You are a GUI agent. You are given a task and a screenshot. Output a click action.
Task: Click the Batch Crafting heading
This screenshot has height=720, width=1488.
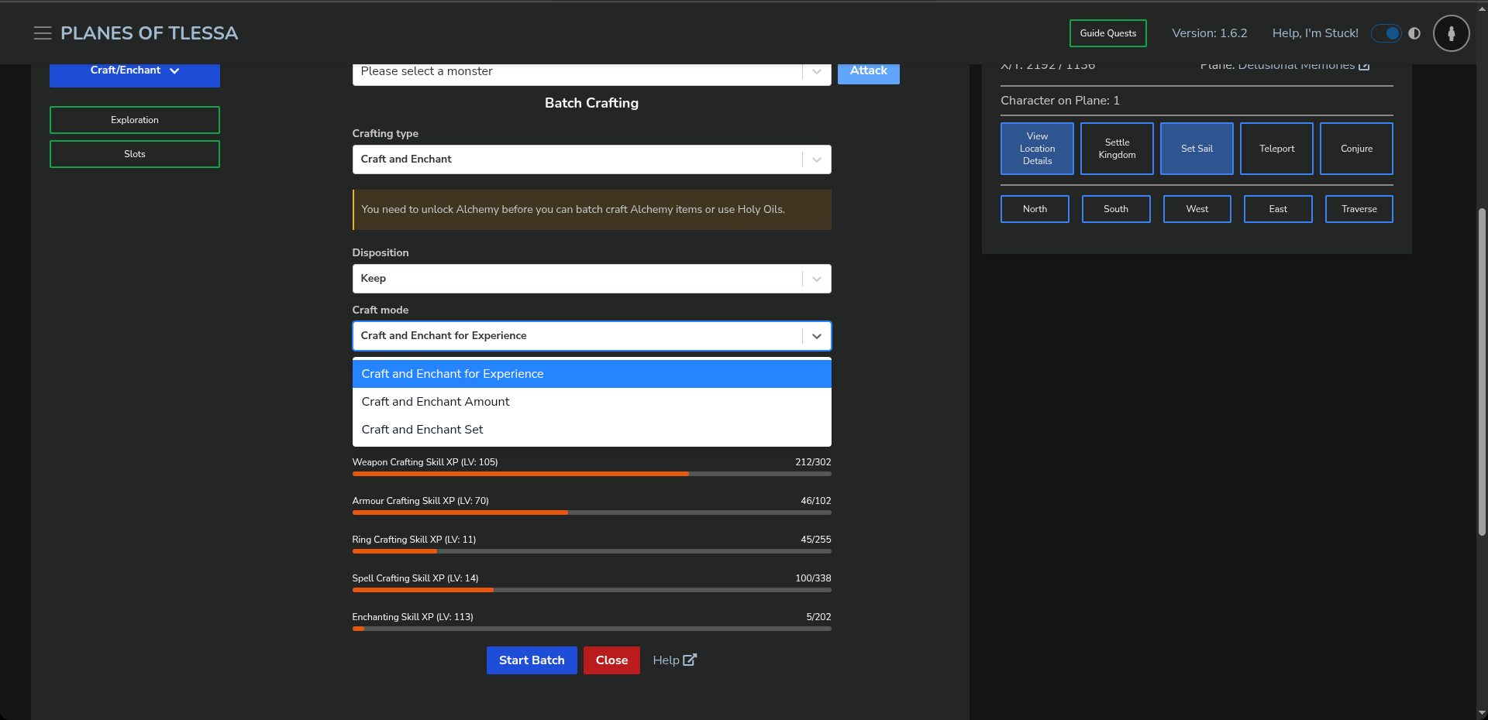[x=591, y=103]
